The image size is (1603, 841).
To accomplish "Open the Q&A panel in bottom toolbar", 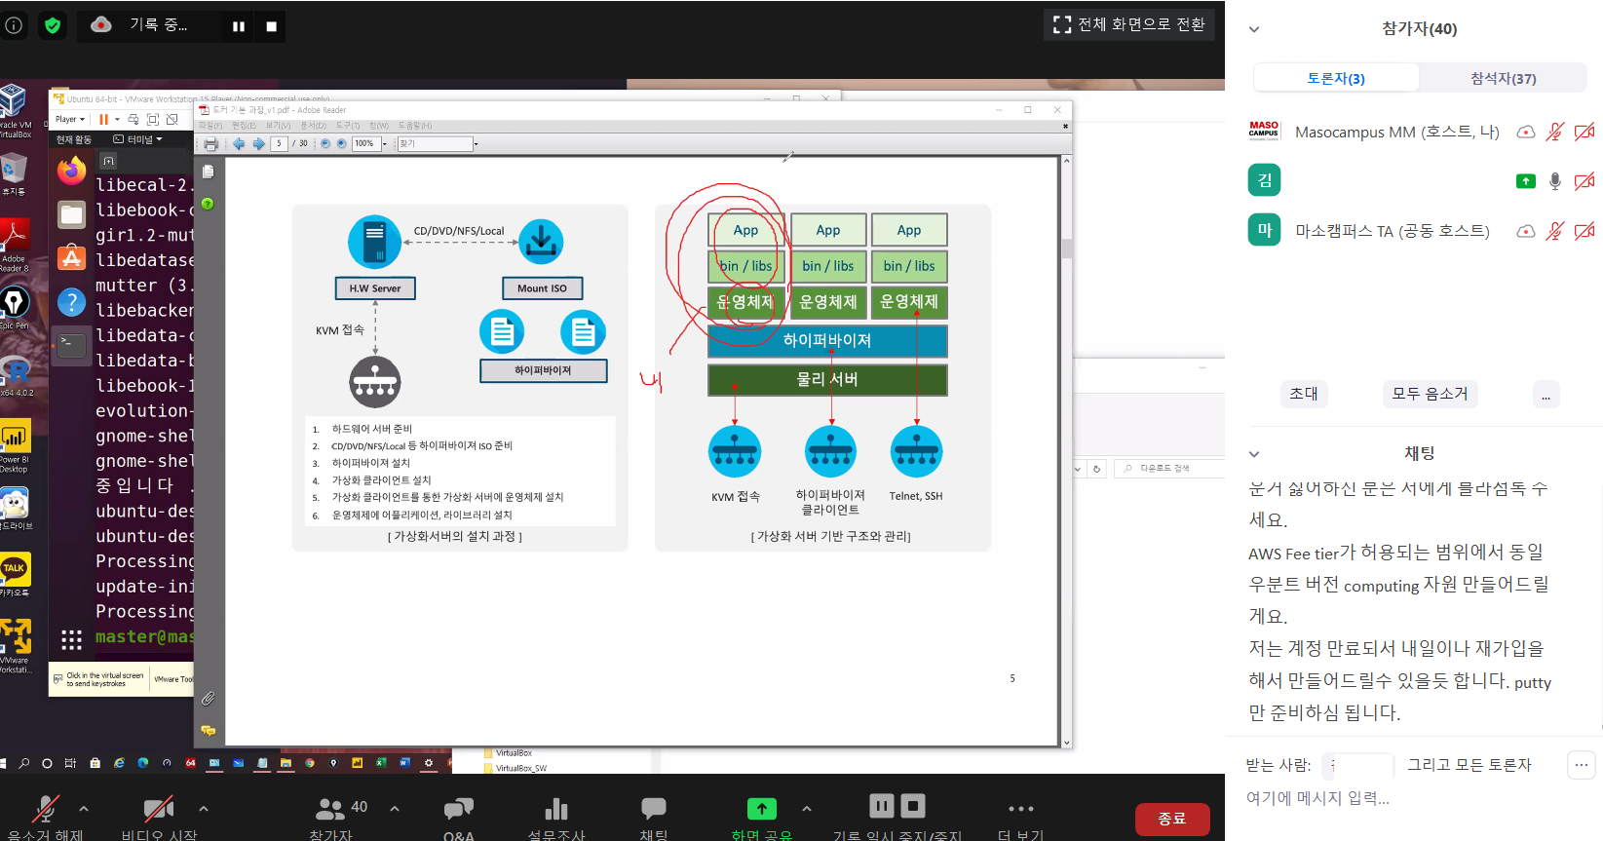I will pos(459,811).
